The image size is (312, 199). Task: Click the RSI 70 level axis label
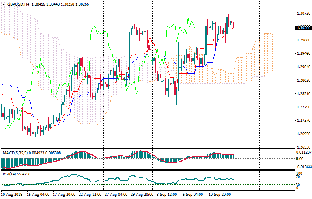click(x=298, y=177)
